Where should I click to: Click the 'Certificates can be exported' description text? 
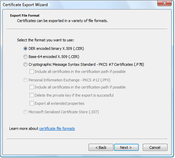[x=62, y=21]
